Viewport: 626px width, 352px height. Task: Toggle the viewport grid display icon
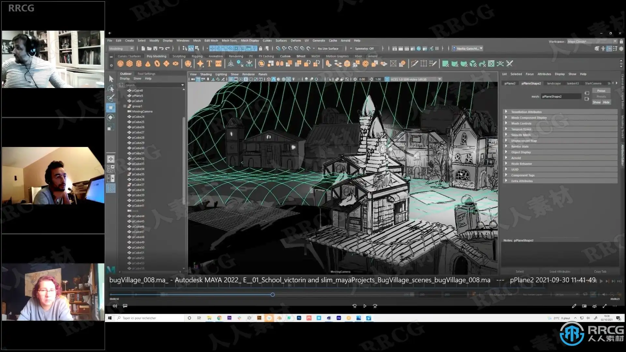(231, 79)
